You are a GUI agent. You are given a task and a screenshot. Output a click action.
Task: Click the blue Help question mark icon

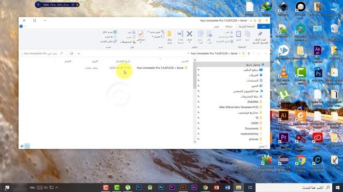click(x=21, y=26)
